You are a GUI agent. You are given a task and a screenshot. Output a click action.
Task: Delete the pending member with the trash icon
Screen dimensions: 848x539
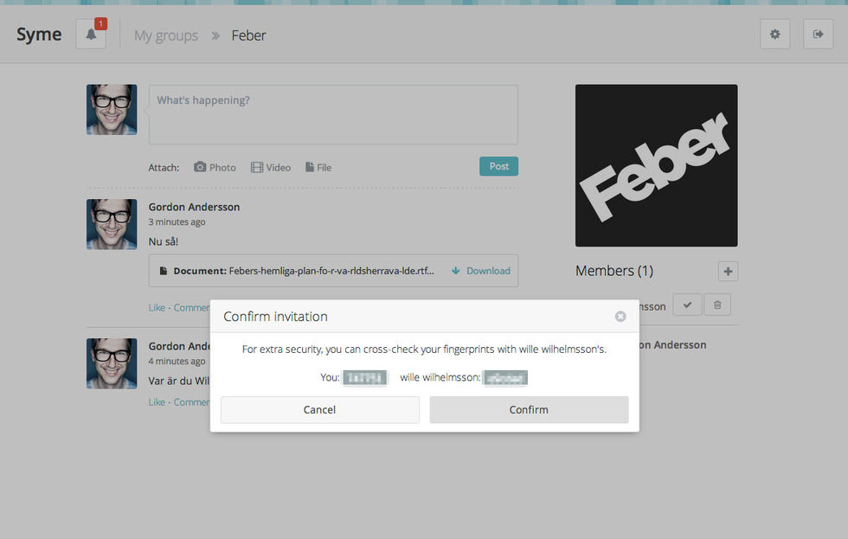click(x=717, y=305)
